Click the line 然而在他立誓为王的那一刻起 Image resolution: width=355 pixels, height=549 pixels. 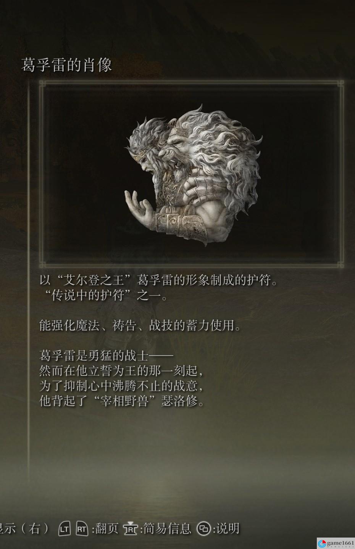[x=121, y=371]
